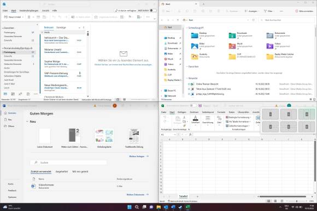
Task: Expand Netzwerk in Explorer sidebar
Action: coord(161,96)
